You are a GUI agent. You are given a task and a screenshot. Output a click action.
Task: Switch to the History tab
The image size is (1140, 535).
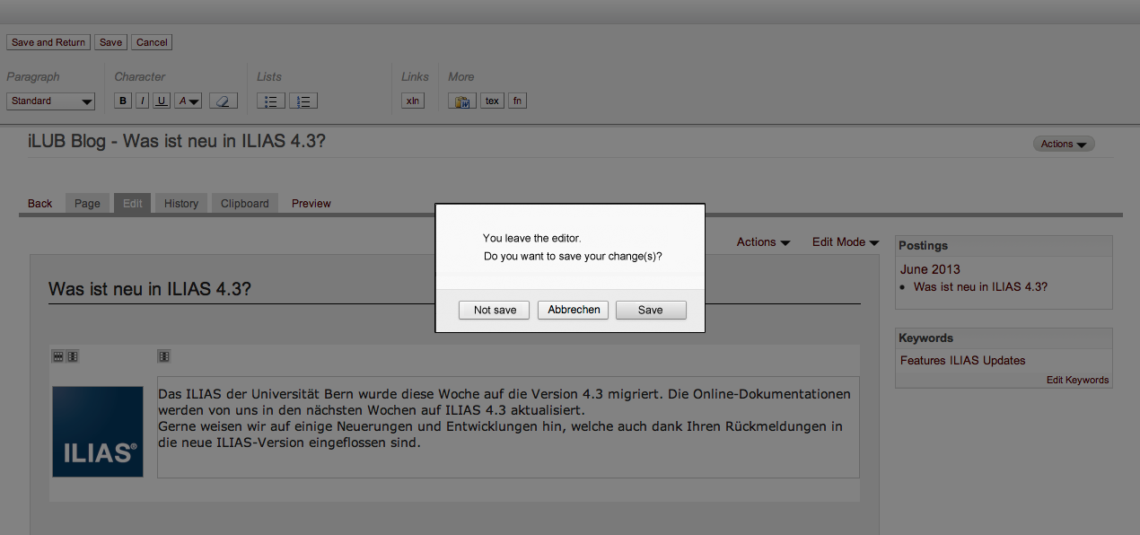pos(181,204)
